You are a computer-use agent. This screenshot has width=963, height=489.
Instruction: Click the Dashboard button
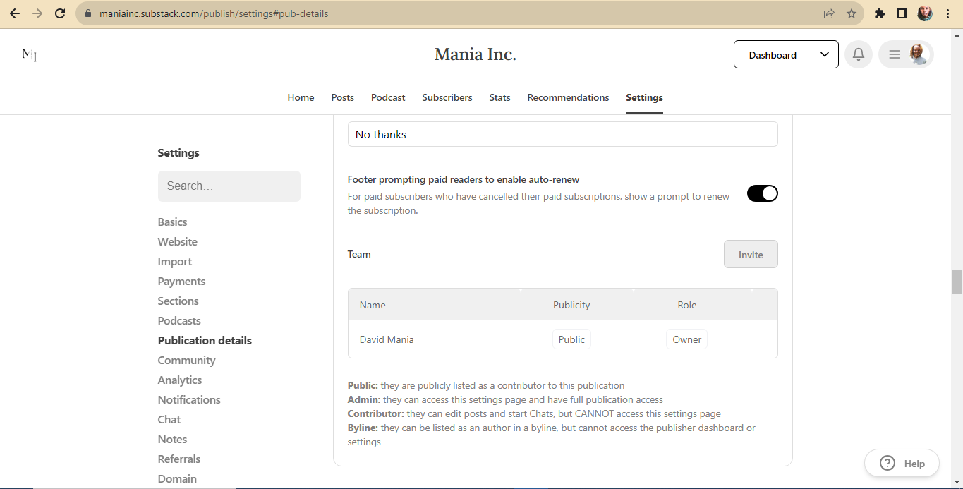[773, 54]
